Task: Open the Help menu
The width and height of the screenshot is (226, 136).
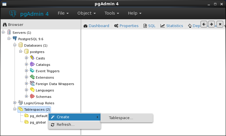Action: point(135,13)
